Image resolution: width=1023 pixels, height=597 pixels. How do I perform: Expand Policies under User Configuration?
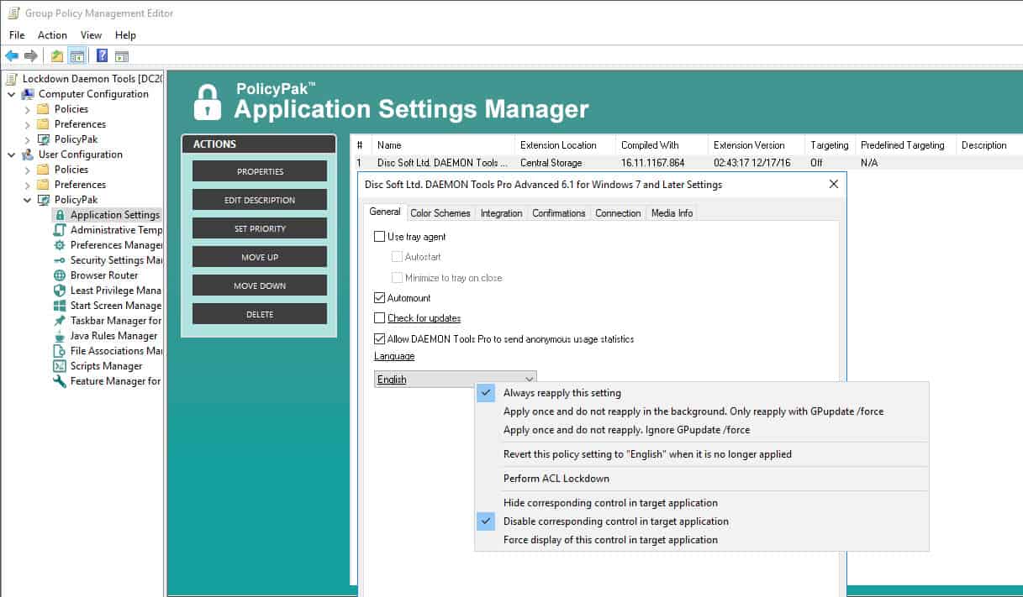click(28, 170)
